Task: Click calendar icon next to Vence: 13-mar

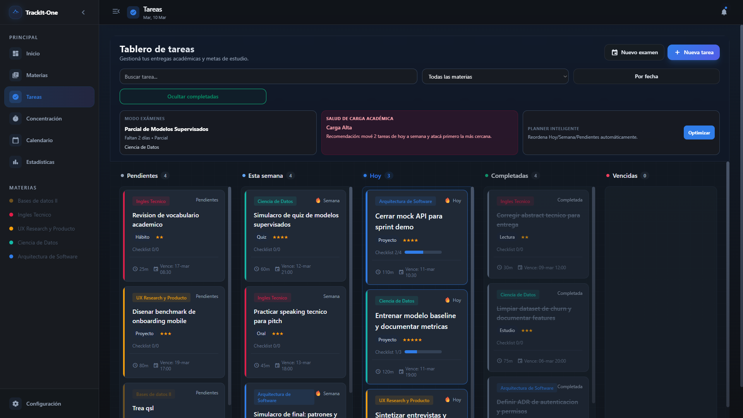Action: (x=277, y=365)
